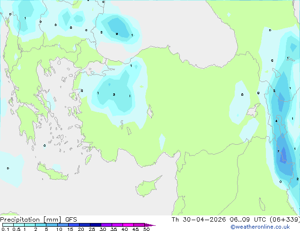
Task: Click the 'Th 30-04-2026' date text
Action: [199, 220]
